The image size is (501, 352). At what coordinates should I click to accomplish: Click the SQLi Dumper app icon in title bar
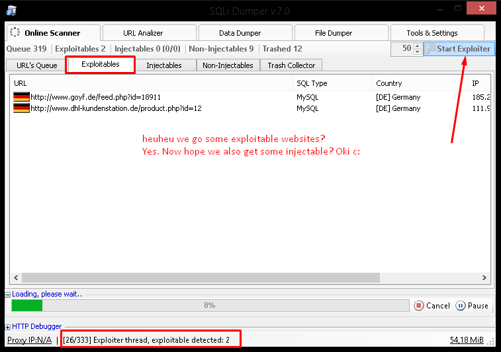coord(11,10)
